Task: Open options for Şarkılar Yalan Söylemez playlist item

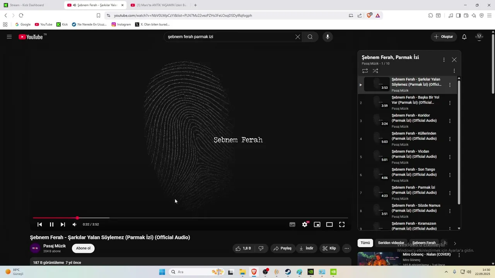Action: (x=450, y=85)
